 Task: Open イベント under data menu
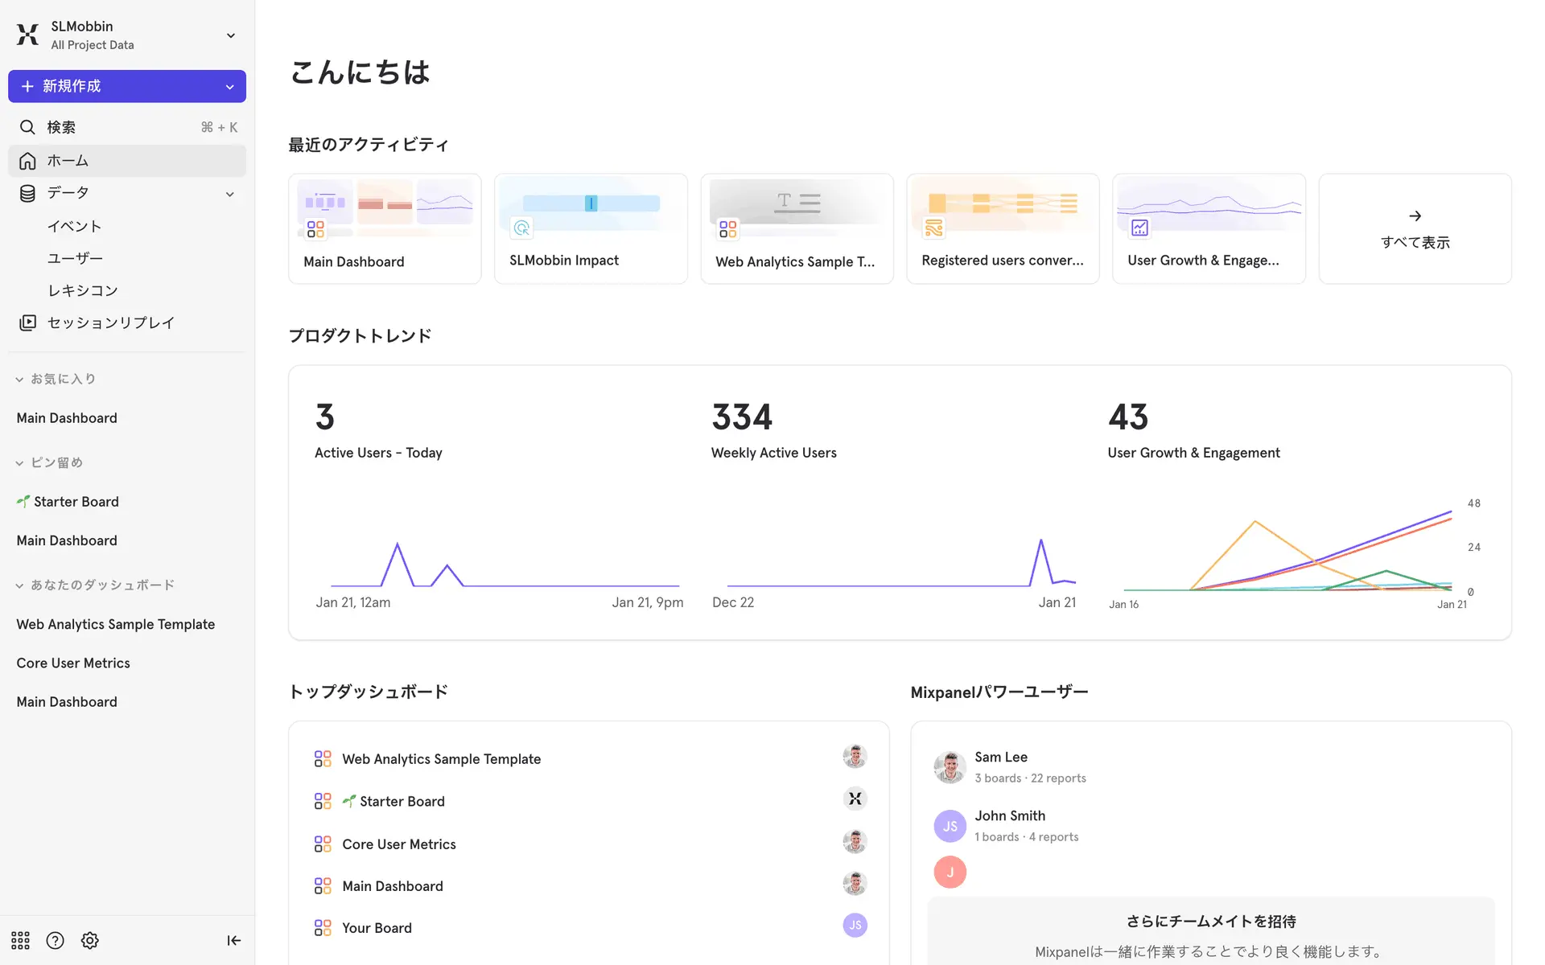(x=74, y=226)
